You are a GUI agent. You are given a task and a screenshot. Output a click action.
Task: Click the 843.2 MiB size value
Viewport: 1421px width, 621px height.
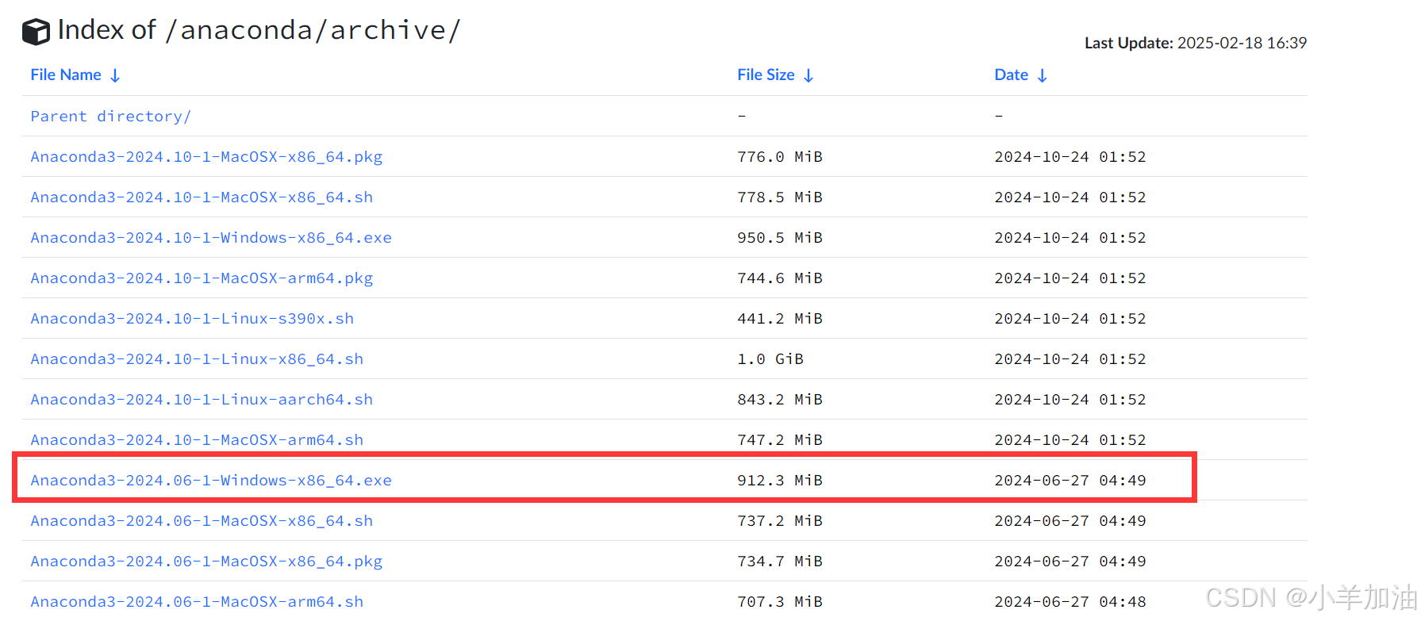(780, 400)
